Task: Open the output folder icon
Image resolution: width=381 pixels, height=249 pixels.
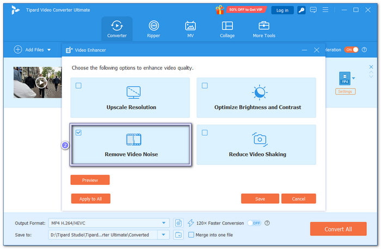Action: tap(179, 235)
